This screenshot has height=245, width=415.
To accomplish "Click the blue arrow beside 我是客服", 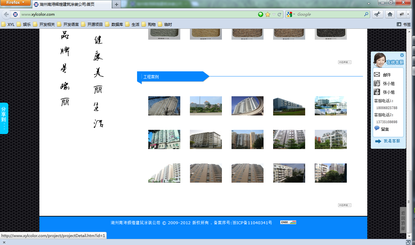I will click(378, 141).
